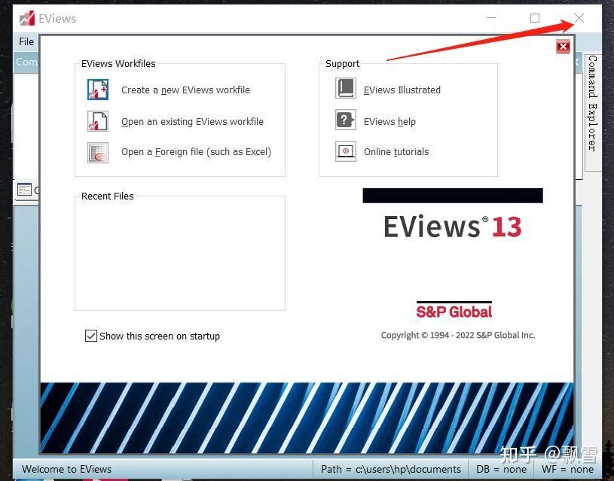Open the Create a new EViews workfile link
The image size is (614, 481).
185,89
